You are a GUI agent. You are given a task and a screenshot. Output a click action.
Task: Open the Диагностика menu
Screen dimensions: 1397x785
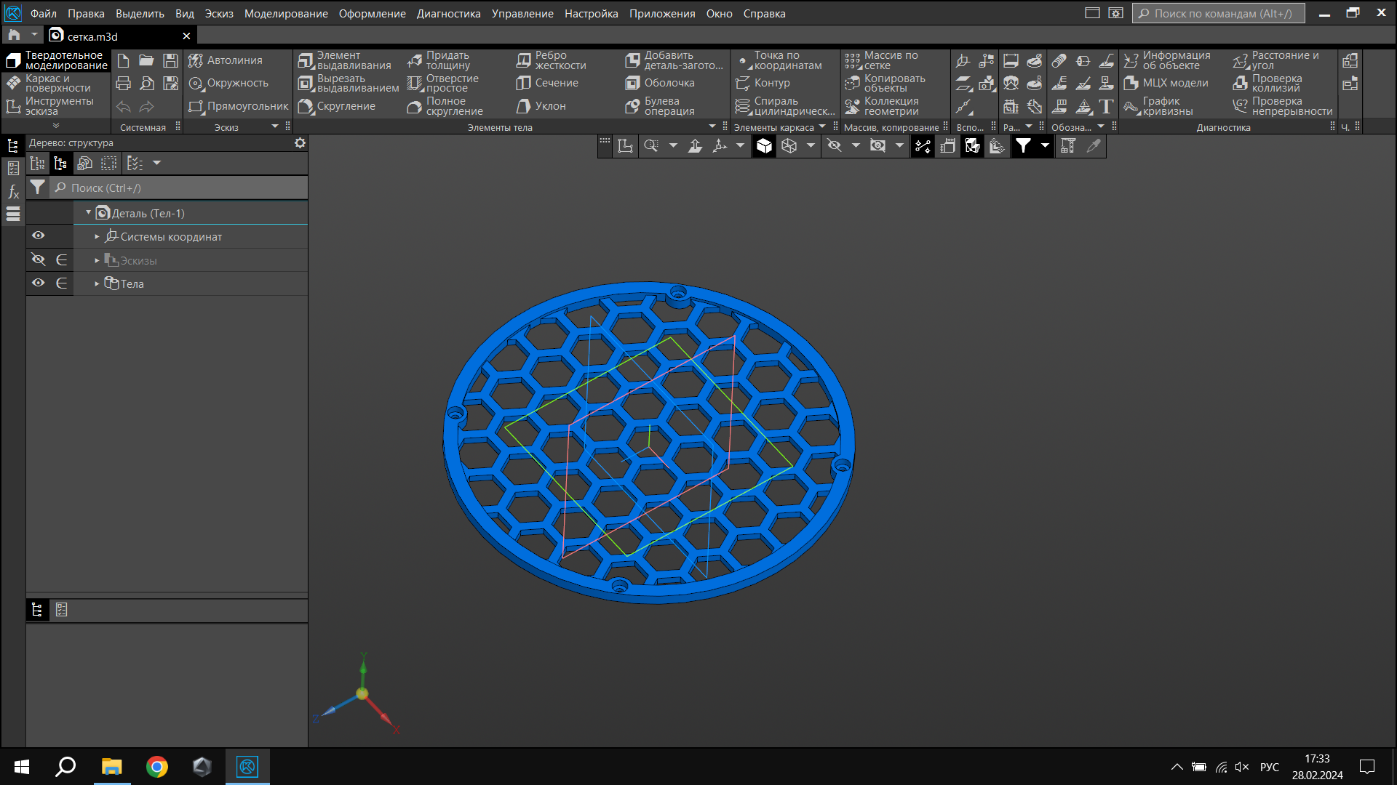tap(448, 13)
